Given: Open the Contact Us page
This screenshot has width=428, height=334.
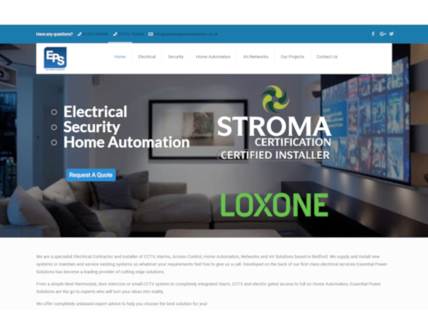Looking at the screenshot, I should click(327, 56).
